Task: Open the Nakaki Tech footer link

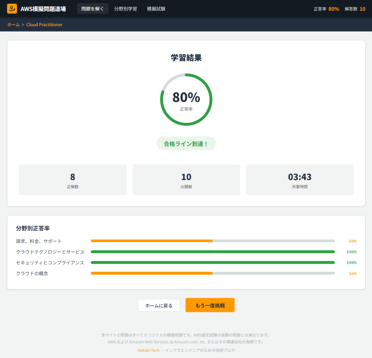Action: pos(148,350)
